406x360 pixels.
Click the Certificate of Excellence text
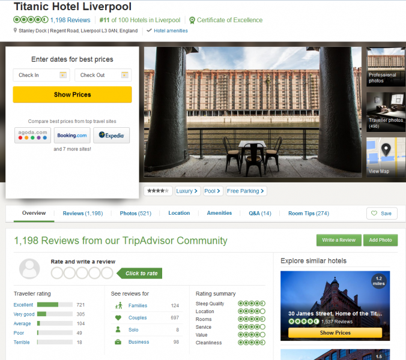(229, 20)
